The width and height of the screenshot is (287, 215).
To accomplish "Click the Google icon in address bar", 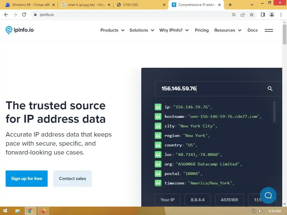I will (x=233, y=15).
